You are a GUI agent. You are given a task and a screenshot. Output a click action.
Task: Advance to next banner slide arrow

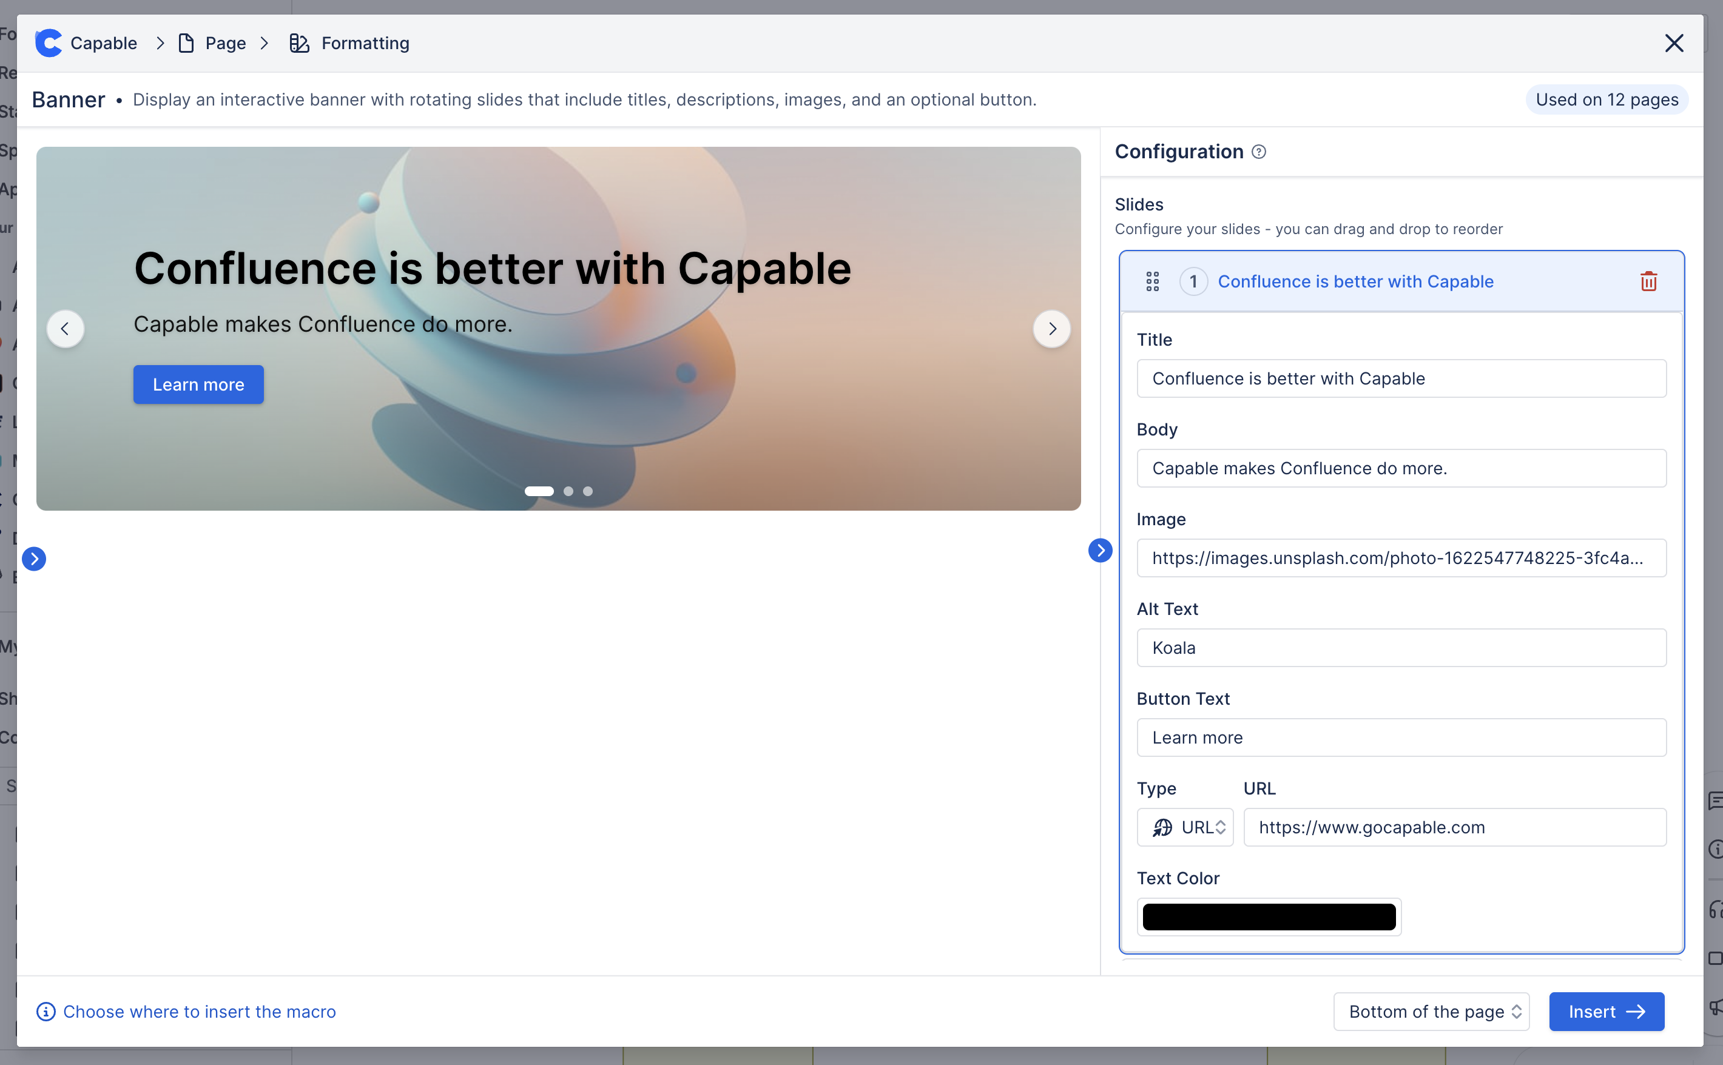pos(1051,329)
